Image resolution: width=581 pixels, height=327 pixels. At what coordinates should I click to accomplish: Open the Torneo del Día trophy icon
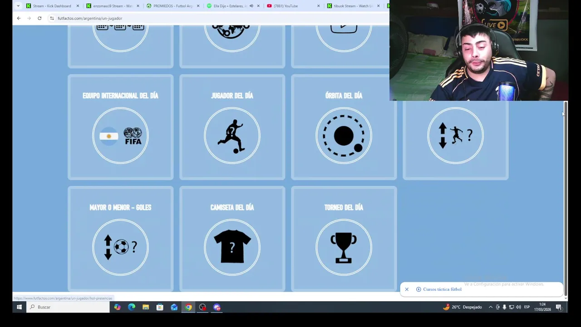pyautogui.click(x=344, y=247)
